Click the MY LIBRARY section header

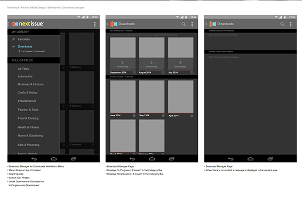pos(34,32)
